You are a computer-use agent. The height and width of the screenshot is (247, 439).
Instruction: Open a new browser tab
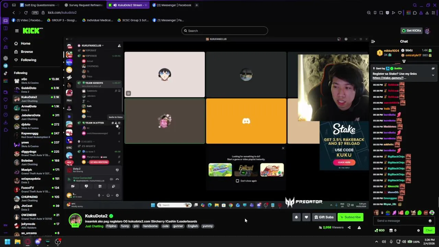(x=197, y=5)
